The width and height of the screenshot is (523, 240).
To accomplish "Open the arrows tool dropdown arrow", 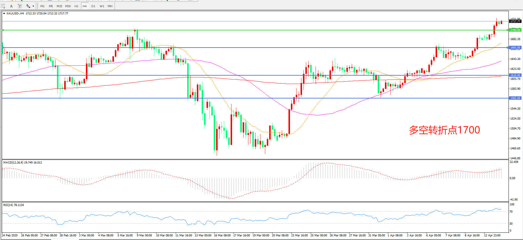I will [x=33, y=6].
